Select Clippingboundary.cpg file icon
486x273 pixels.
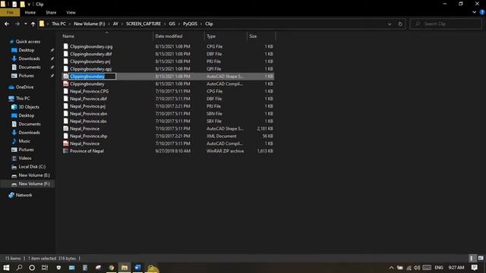(x=66, y=46)
